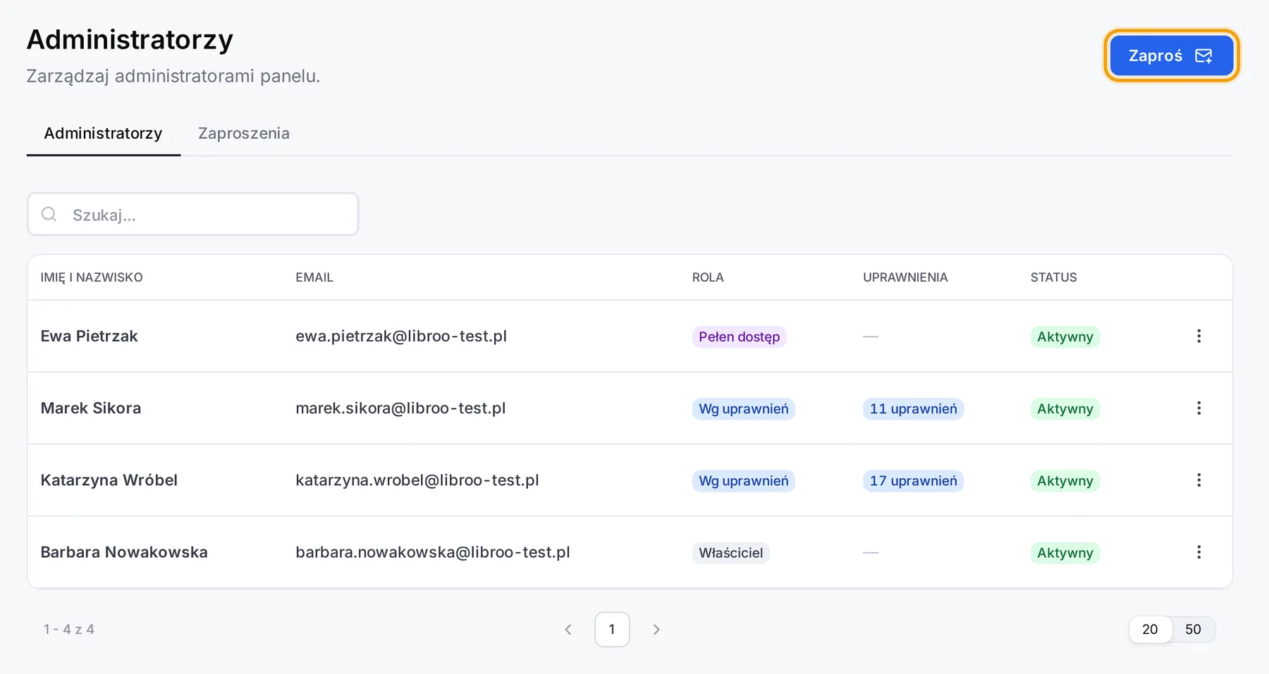Click the magnifier icon in search box
Screen dimensions: 1269x674
click(x=49, y=214)
